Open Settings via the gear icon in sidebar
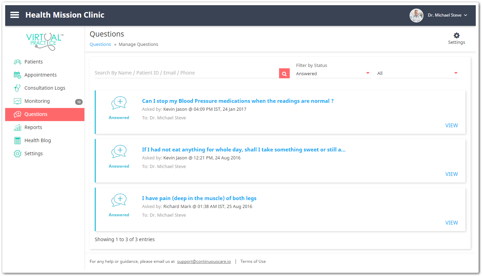This screenshot has width=483, height=277. tap(17, 153)
